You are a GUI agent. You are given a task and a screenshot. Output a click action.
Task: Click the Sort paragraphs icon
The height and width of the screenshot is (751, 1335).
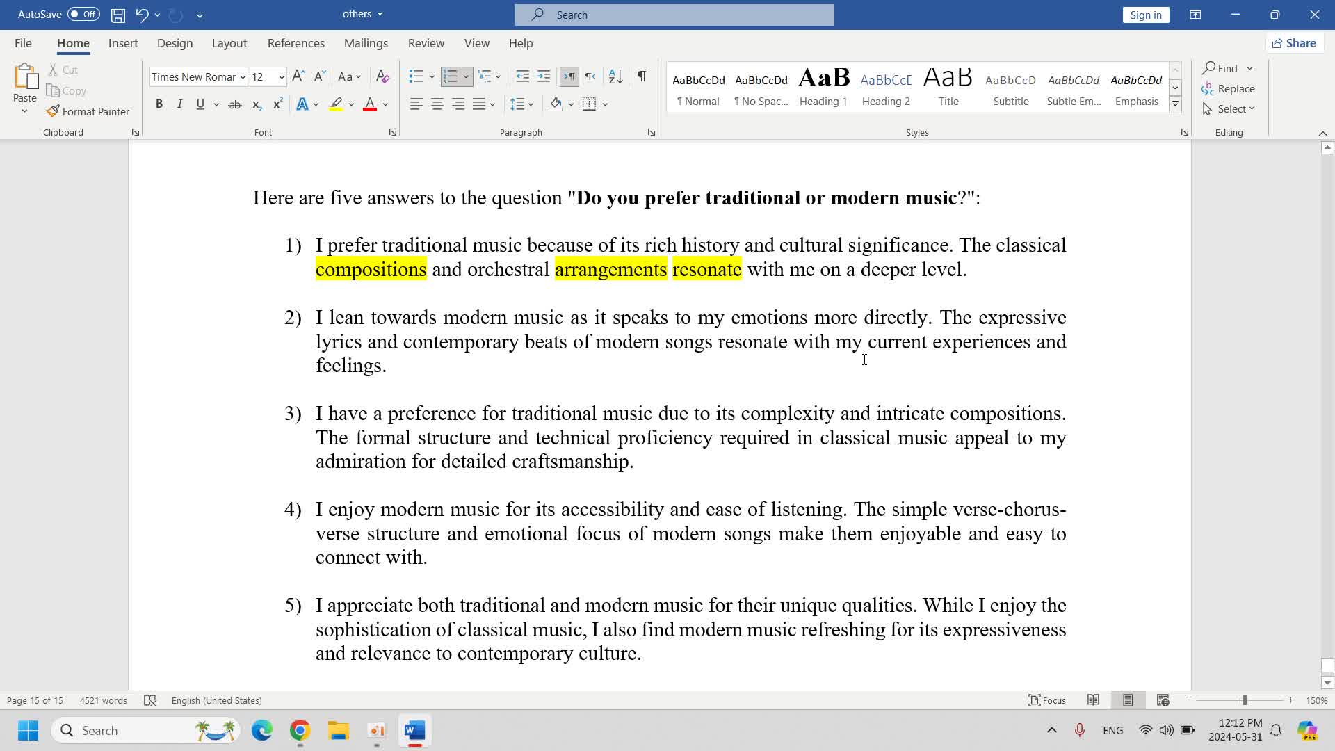click(x=615, y=76)
